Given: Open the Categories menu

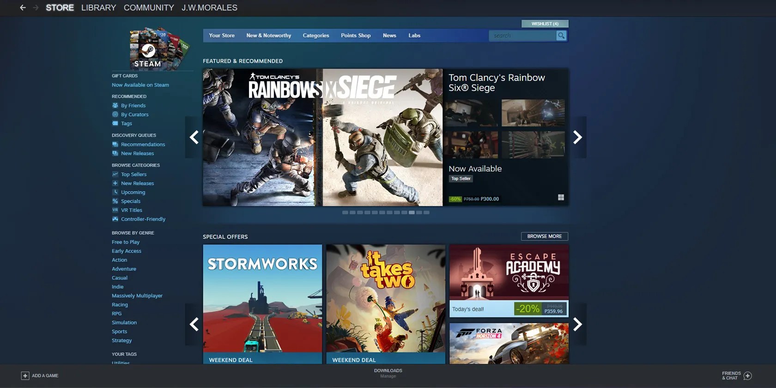Looking at the screenshot, I should [x=316, y=36].
